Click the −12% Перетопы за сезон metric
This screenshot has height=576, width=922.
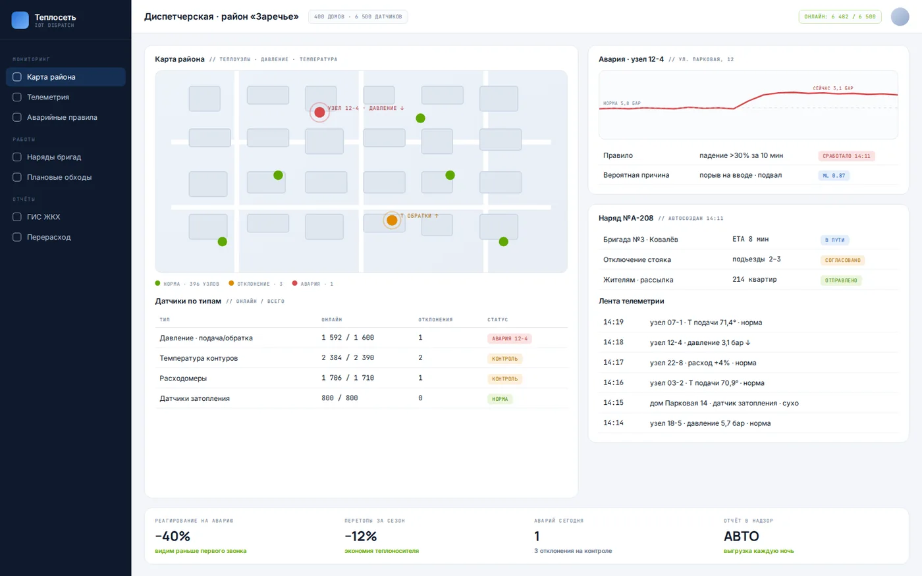[361, 537]
